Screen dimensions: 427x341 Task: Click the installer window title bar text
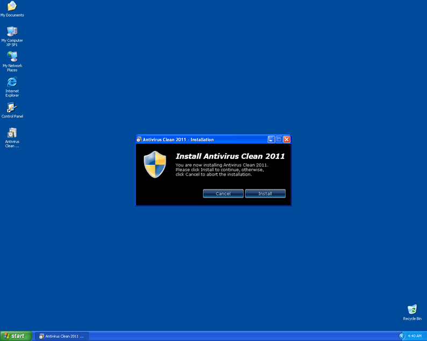(178, 140)
